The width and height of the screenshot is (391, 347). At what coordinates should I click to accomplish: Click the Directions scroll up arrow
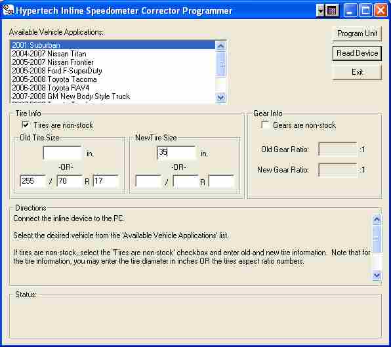coord(377,219)
